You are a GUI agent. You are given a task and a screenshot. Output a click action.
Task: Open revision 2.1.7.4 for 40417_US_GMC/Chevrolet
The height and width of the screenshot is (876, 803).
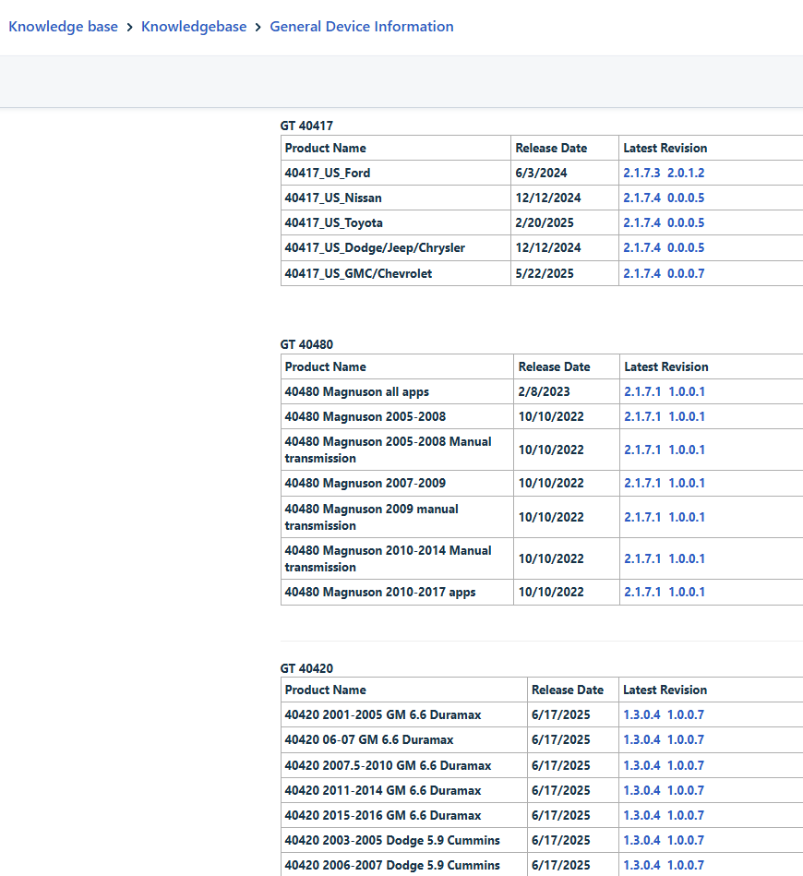(641, 273)
